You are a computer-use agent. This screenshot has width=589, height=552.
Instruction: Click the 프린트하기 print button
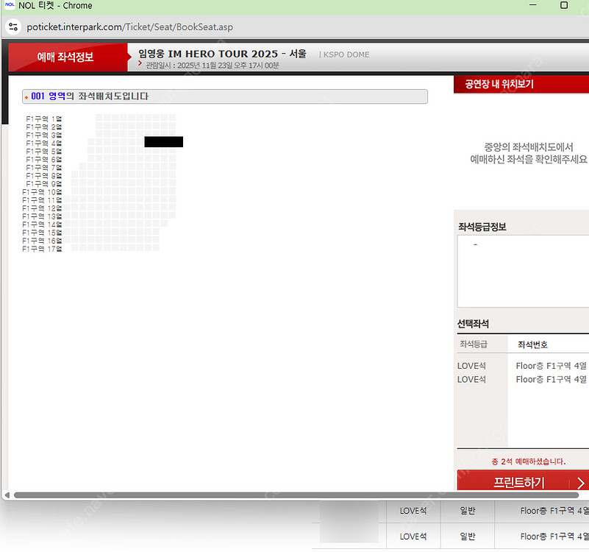tap(523, 481)
